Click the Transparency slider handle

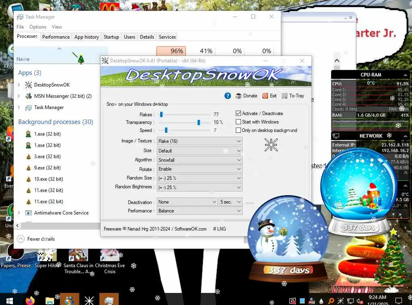pyautogui.click(x=199, y=122)
